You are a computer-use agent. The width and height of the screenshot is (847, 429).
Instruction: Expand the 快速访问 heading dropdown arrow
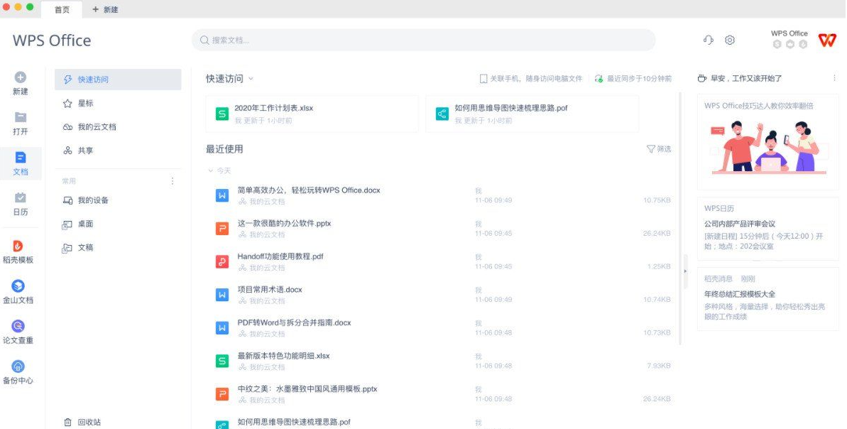[251, 79]
